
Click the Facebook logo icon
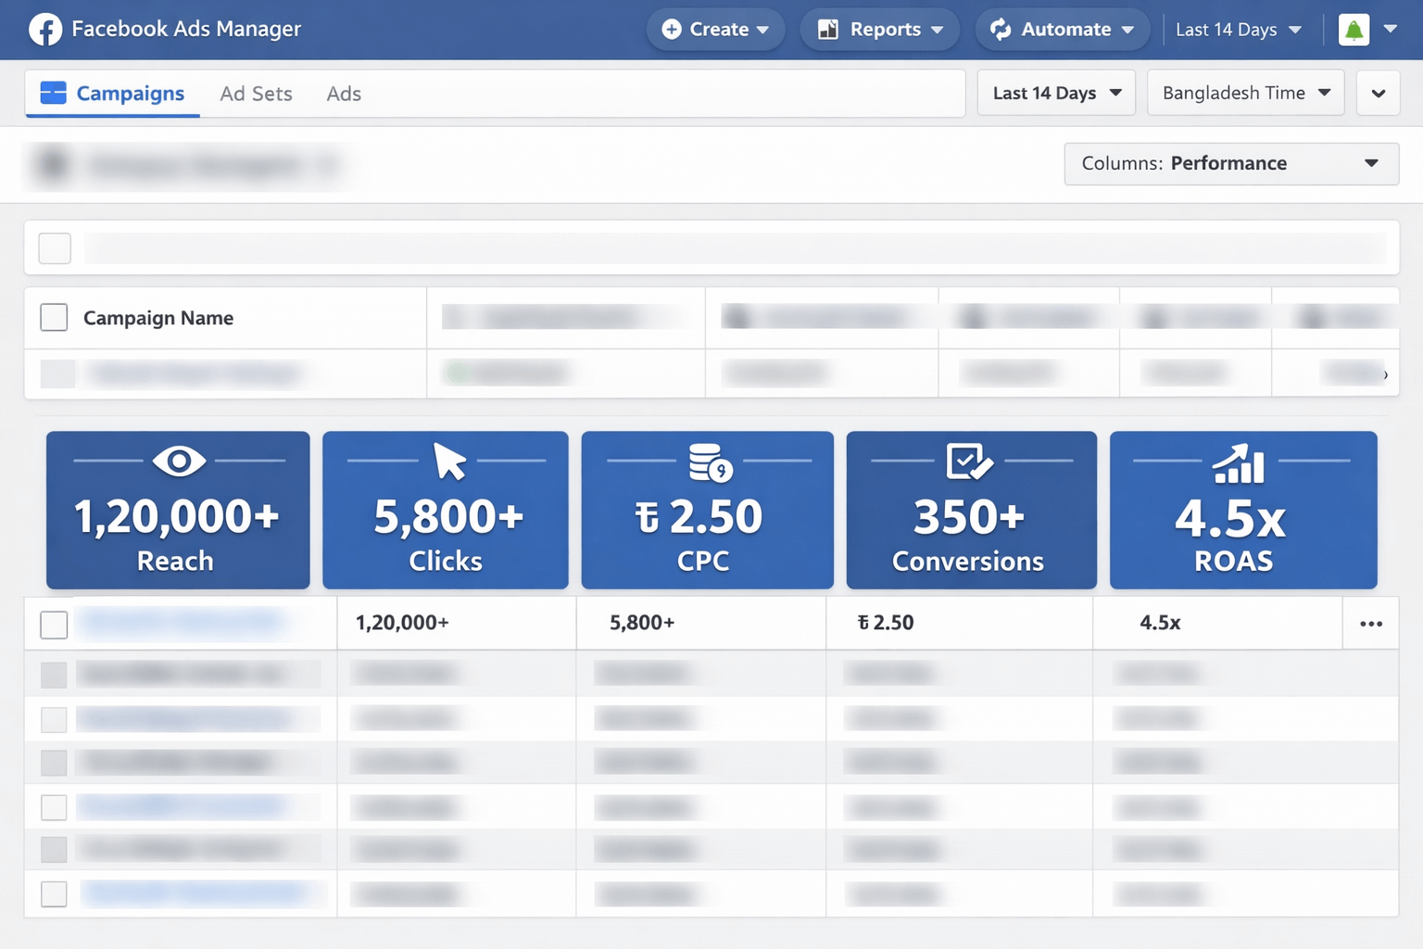point(45,30)
